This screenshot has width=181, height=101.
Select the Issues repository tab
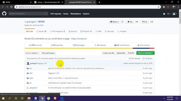point(41,31)
